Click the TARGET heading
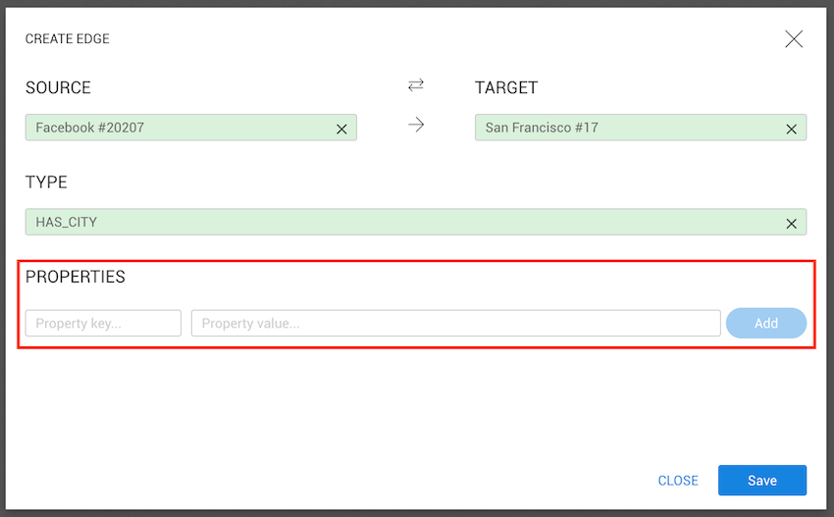This screenshot has height=517, width=834. 506,88
